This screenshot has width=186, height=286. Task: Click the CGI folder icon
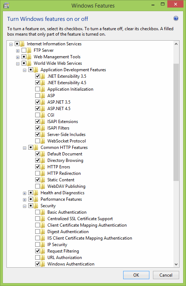tap(43, 115)
